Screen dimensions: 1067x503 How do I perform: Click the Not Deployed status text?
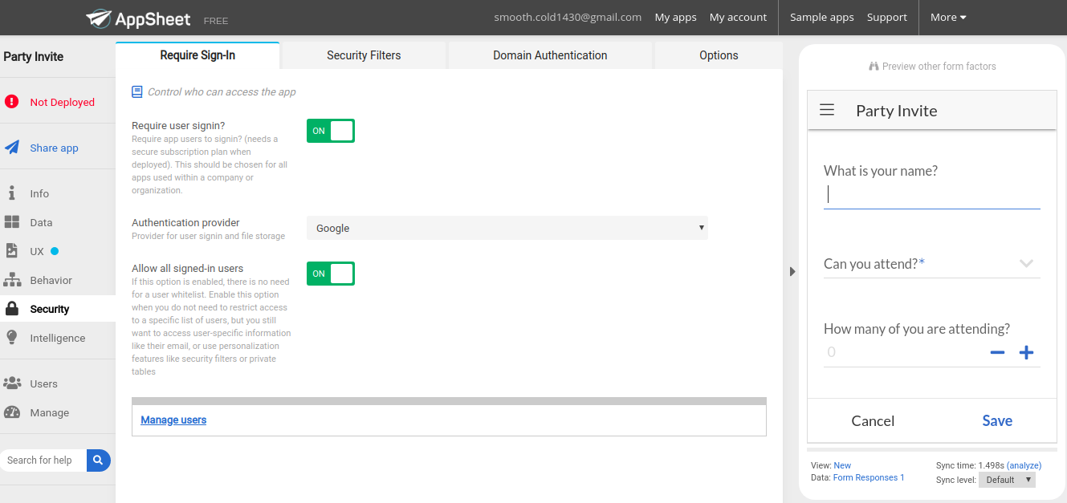[63, 102]
